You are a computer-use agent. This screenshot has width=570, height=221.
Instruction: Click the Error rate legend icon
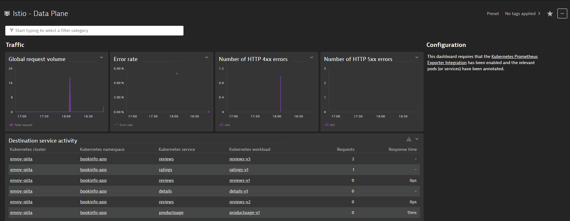click(x=116, y=125)
